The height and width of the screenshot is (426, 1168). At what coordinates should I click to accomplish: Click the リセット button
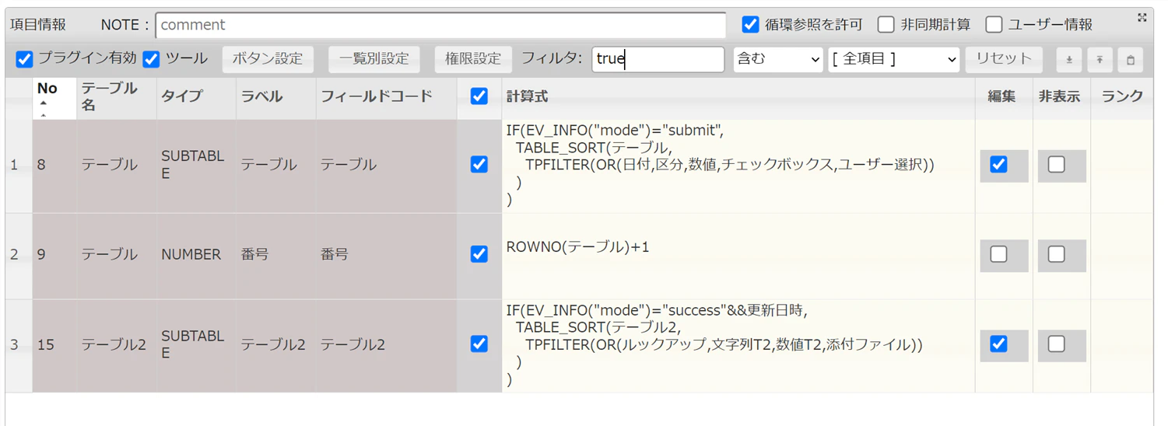pos(1004,59)
